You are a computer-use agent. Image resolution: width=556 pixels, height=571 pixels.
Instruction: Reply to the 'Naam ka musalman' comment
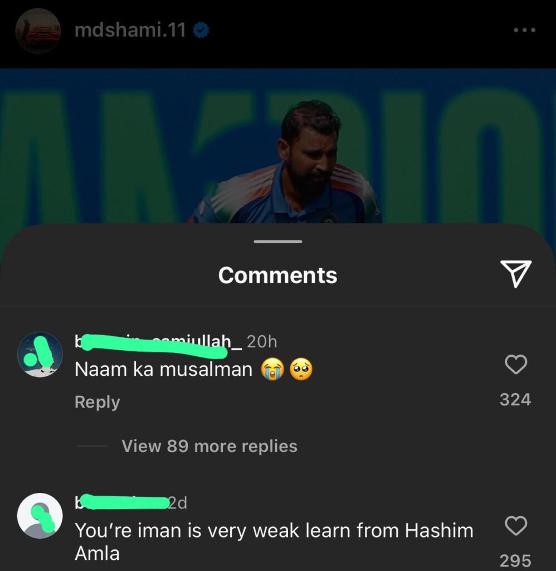click(x=97, y=402)
